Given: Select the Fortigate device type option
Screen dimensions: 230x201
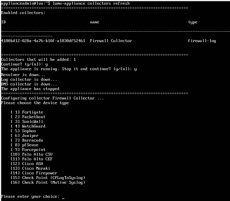Looking at the screenshot, I should (32, 112).
